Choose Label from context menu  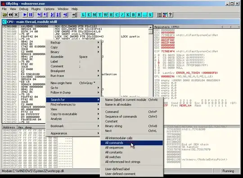click(x=74, y=62)
